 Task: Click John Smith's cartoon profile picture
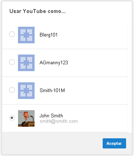coord(26,118)
